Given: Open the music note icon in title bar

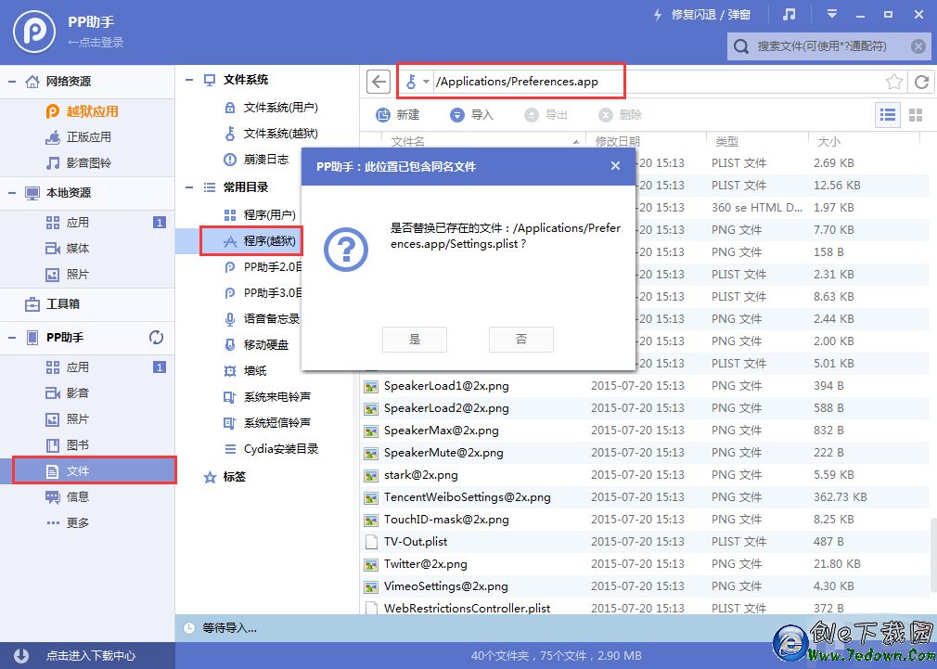Looking at the screenshot, I should pos(789,15).
